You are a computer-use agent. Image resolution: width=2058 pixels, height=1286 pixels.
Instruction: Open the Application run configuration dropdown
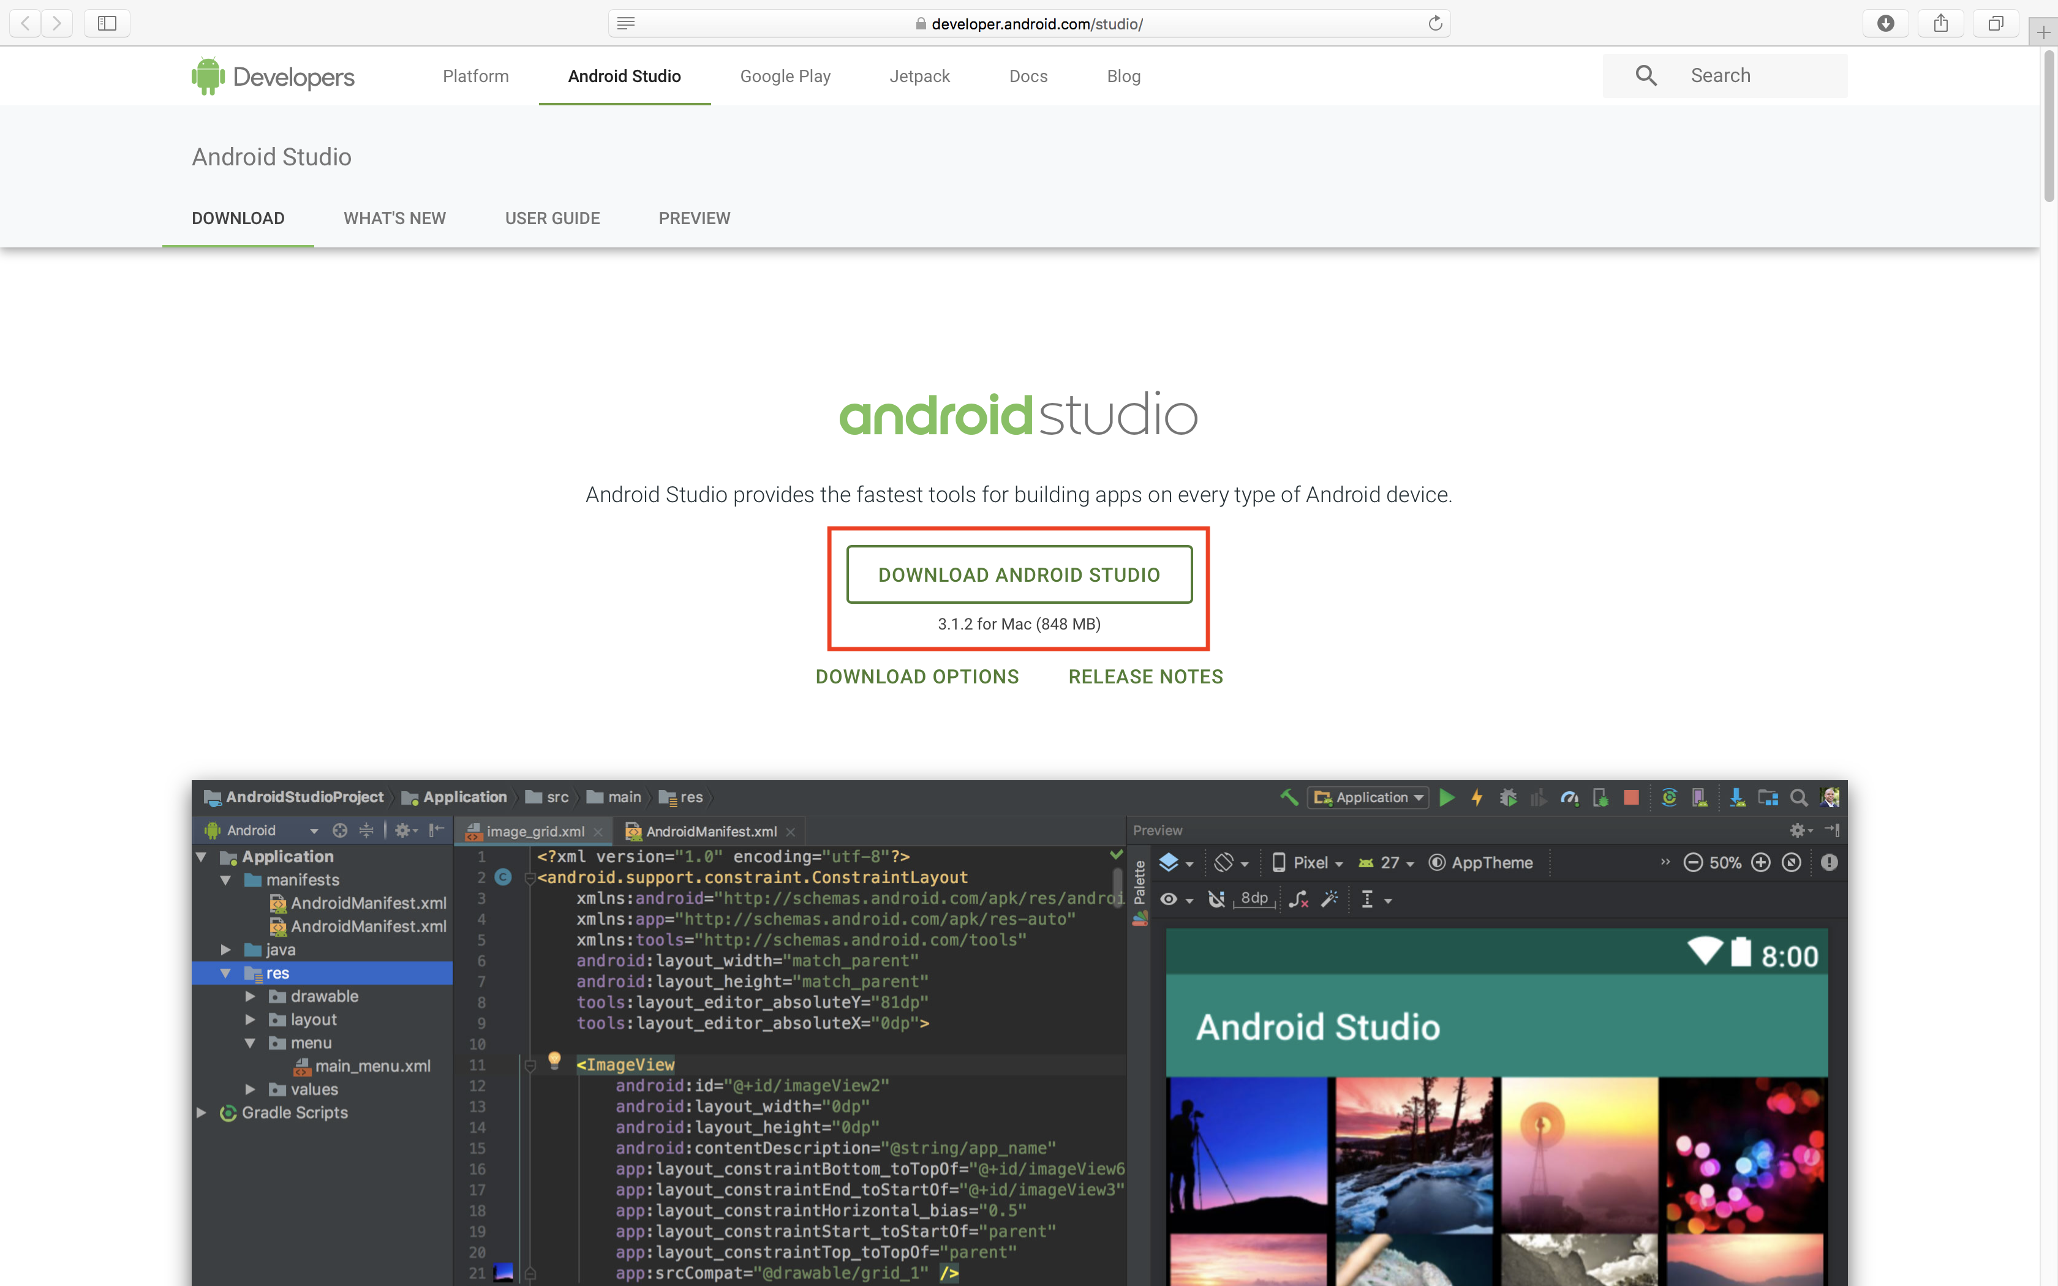pos(1368,797)
